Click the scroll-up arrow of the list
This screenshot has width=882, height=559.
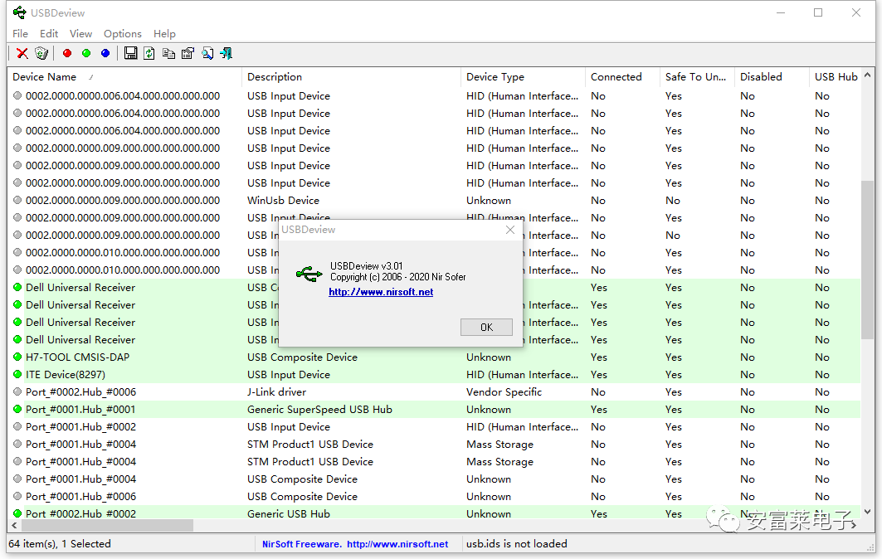pyautogui.click(x=868, y=75)
